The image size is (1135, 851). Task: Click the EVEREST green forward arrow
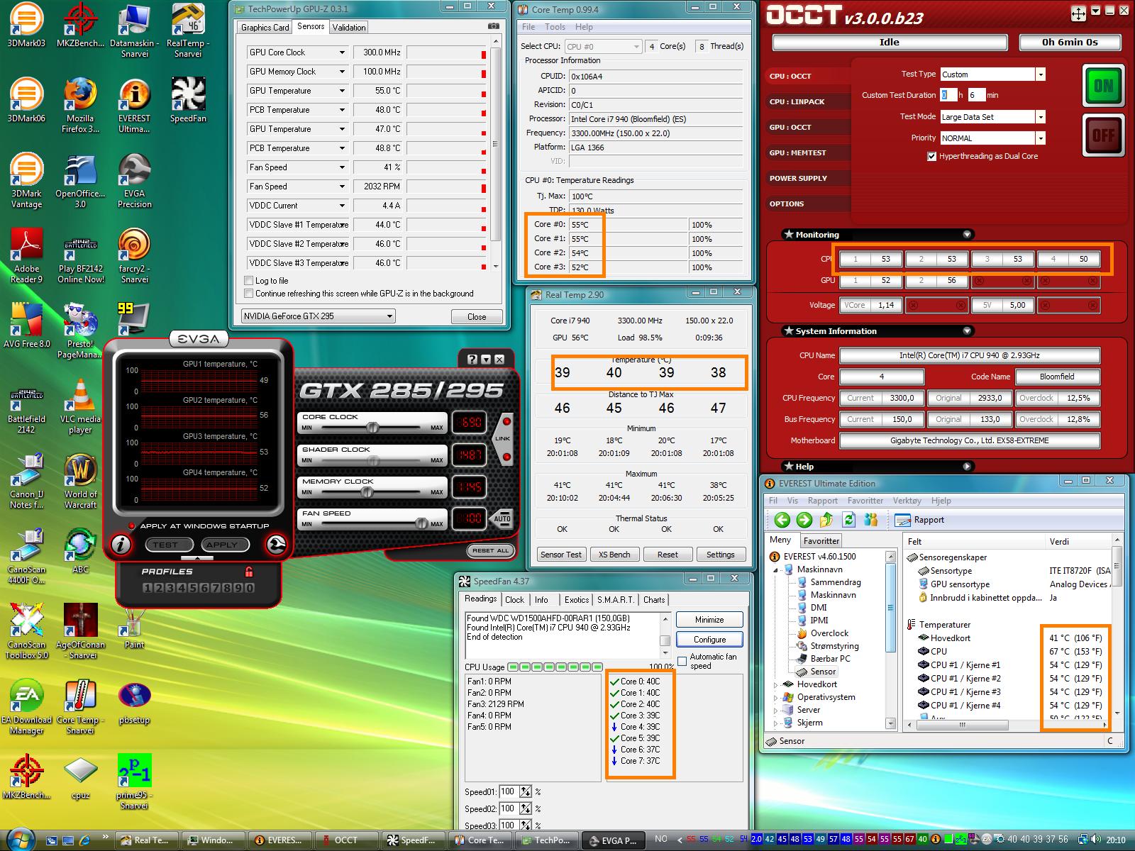point(804,520)
